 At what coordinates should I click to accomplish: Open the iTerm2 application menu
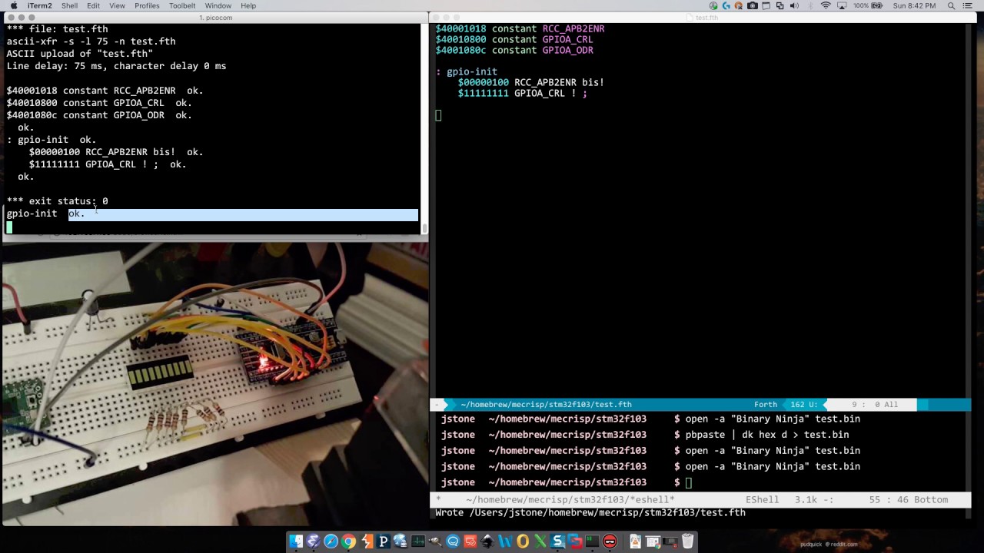pos(38,5)
